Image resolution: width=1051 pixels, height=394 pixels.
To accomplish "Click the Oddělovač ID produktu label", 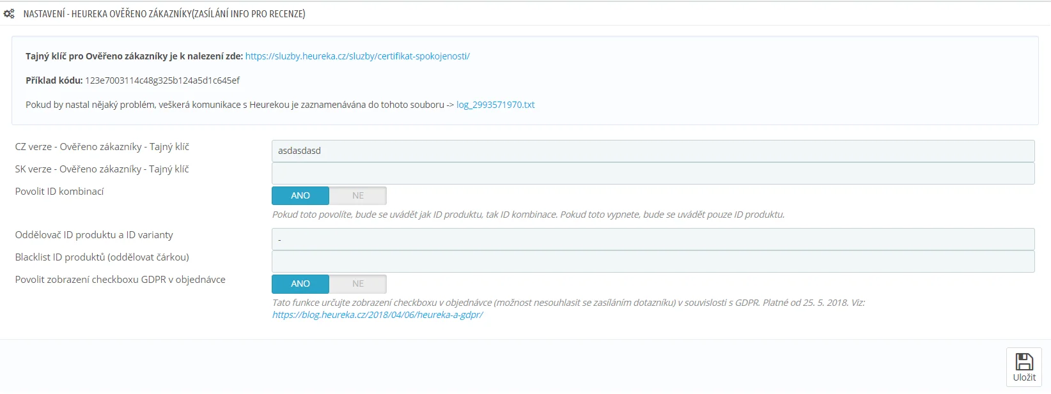I will 94,235.
